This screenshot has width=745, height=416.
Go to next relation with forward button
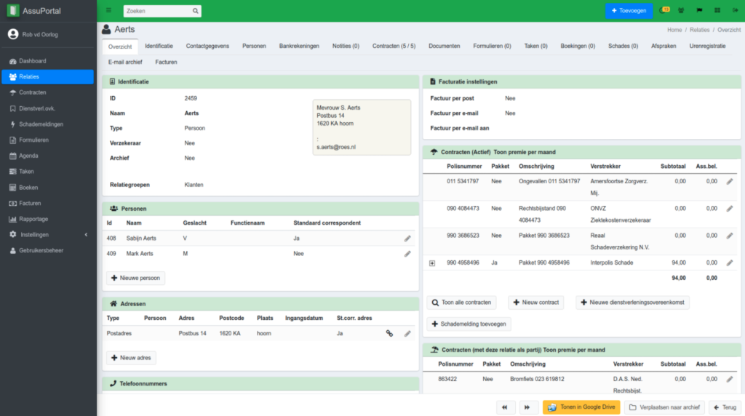coord(527,407)
